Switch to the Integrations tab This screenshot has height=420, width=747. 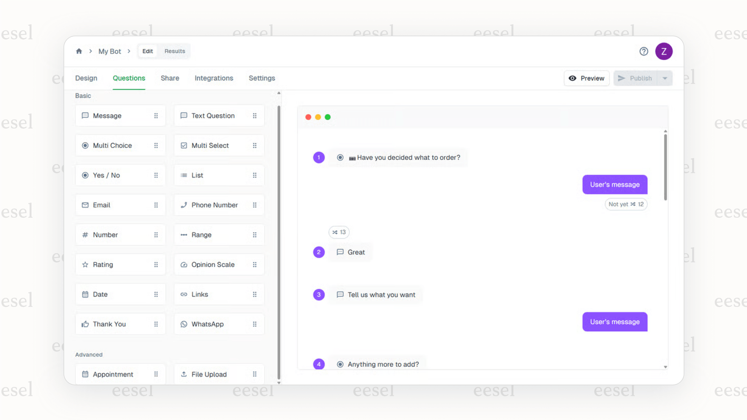point(214,78)
